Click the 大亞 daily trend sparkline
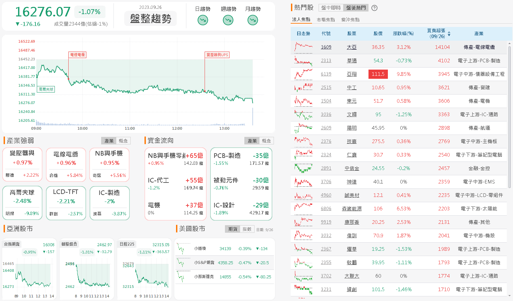 303,47
